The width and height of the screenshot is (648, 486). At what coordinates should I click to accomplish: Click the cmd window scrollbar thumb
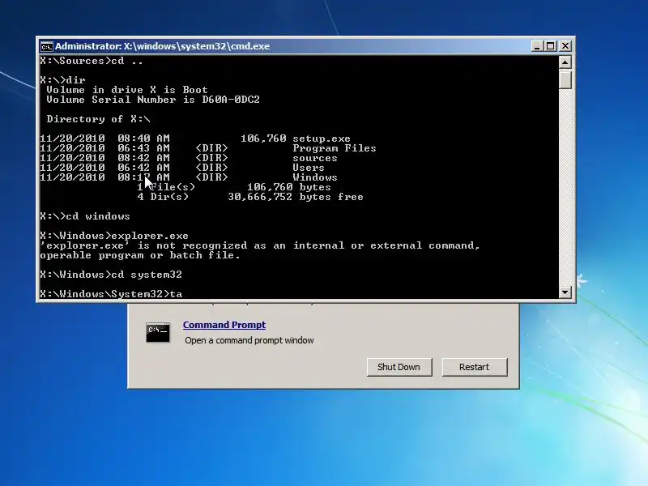[x=565, y=79]
